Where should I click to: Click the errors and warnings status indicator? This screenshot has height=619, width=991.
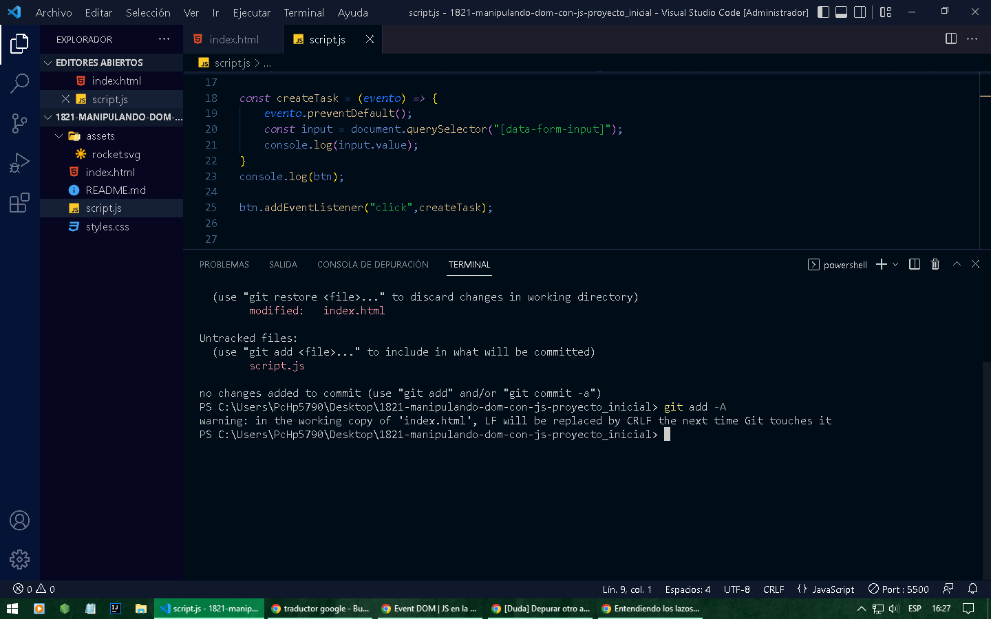coord(34,589)
